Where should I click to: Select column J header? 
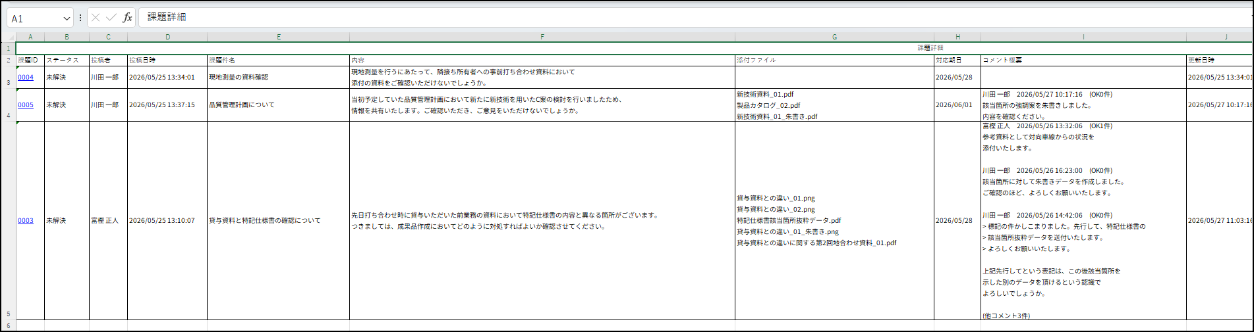tap(1220, 37)
